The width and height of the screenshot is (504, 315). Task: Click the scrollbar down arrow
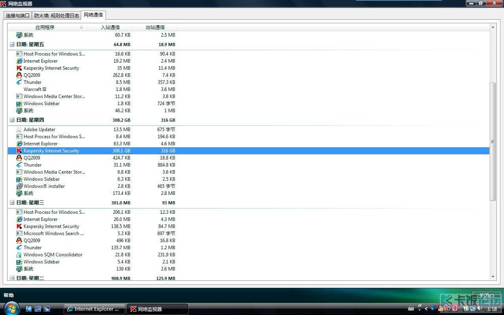click(x=493, y=277)
